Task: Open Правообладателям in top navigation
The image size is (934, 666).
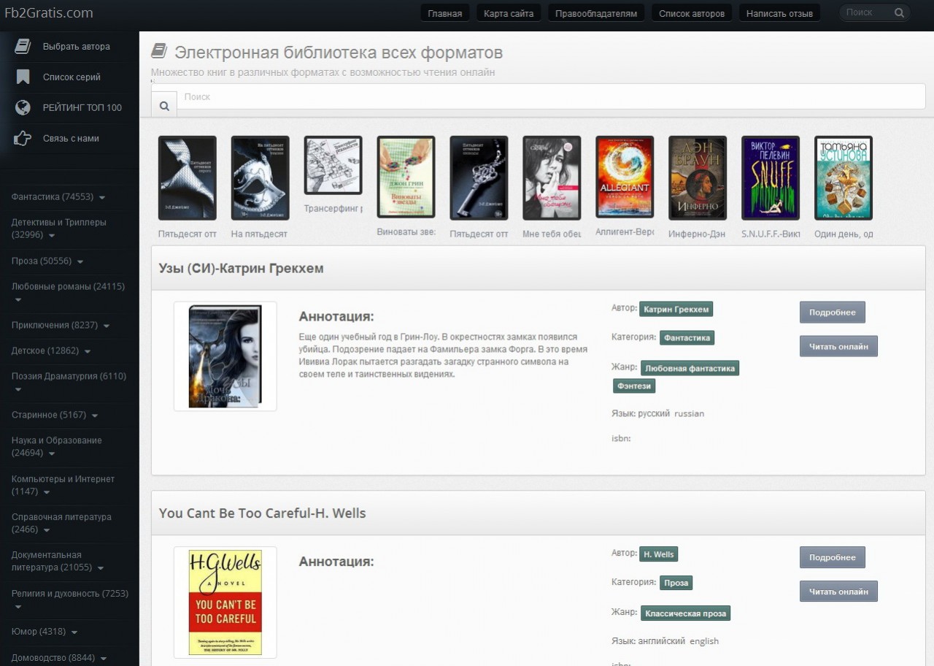Action: (x=596, y=13)
